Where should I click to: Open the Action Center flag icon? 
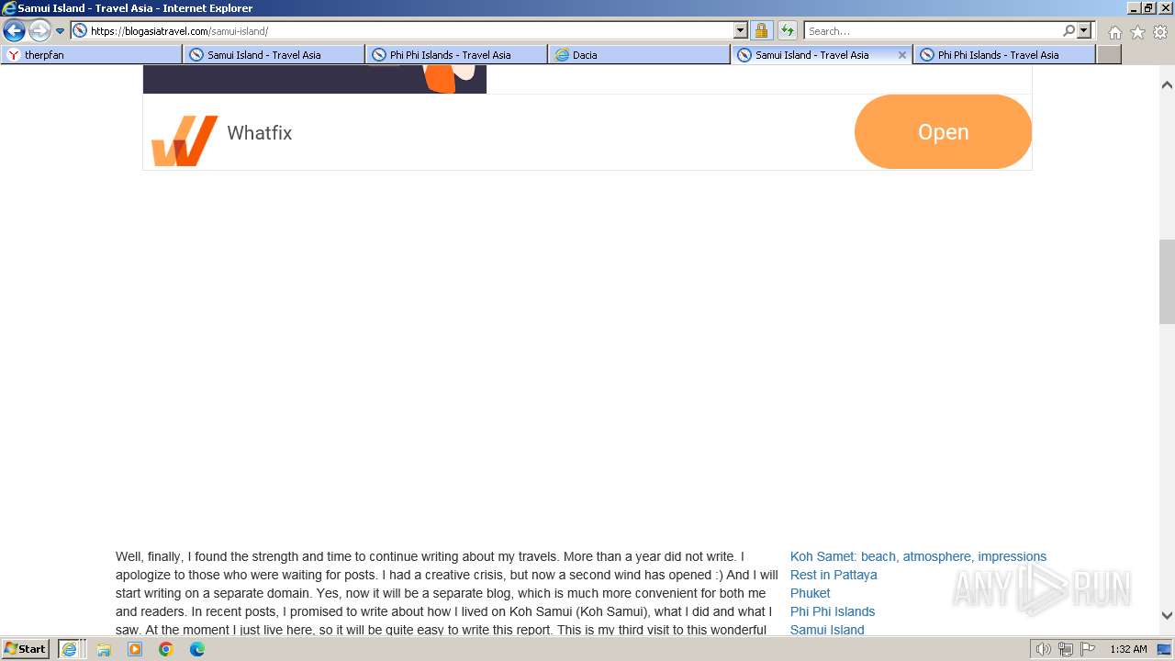click(1088, 649)
